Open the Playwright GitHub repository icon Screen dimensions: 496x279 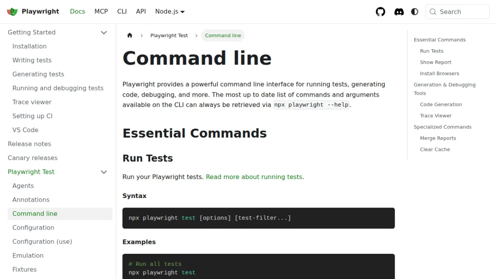pos(380,12)
